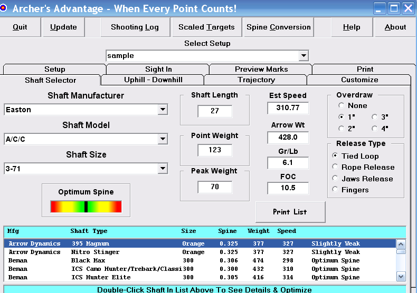Viewport: 417px width, 293px height.
Task: Open the Shaft Model dropdown
Action: click(163, 139)
